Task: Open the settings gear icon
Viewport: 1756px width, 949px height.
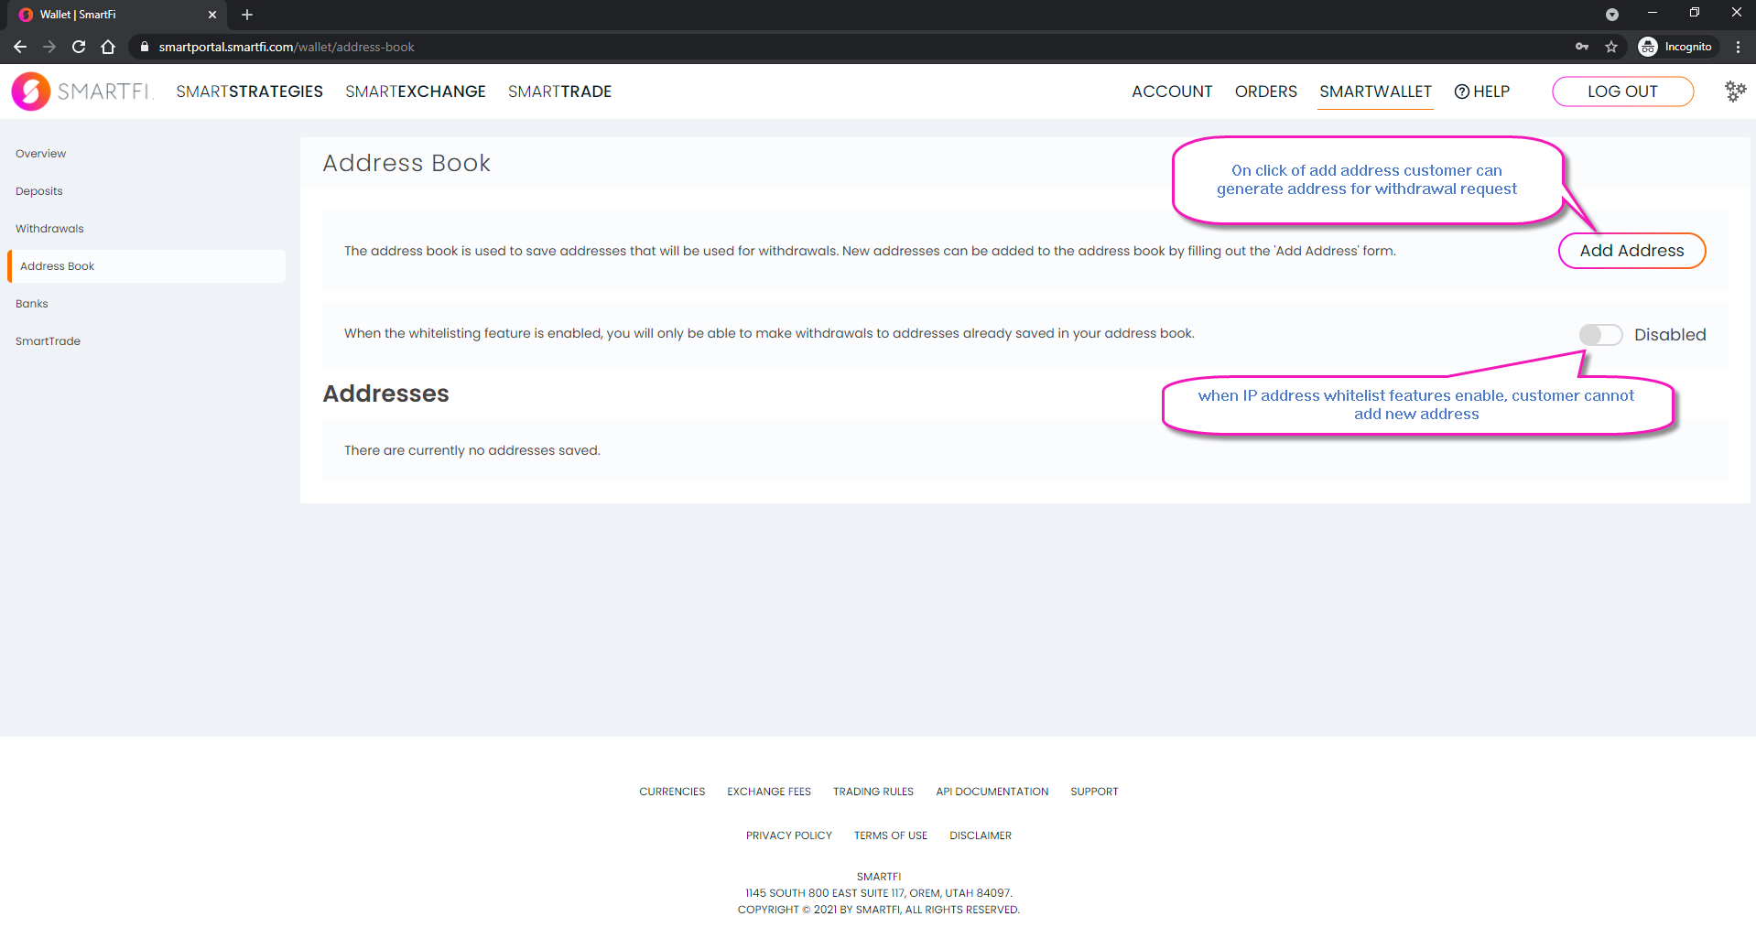Action: 1735,91
